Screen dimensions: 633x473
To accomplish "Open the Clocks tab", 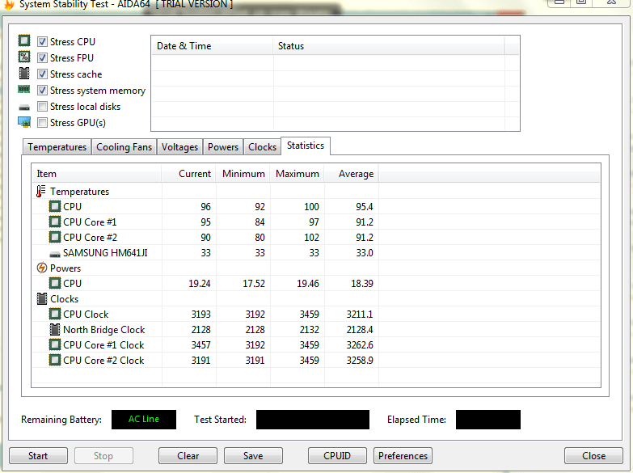I will (x=262, y=147).
